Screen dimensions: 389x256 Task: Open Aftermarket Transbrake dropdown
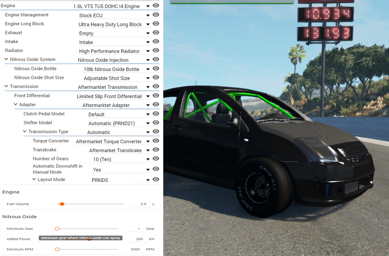(x=120, y=150)
